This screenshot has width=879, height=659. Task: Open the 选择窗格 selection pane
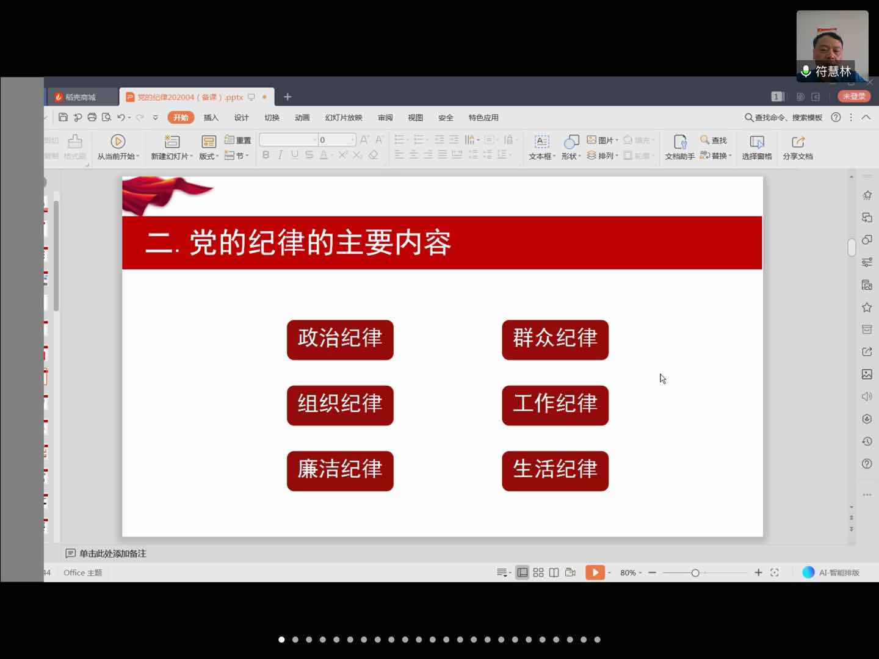tap(756, 146)
